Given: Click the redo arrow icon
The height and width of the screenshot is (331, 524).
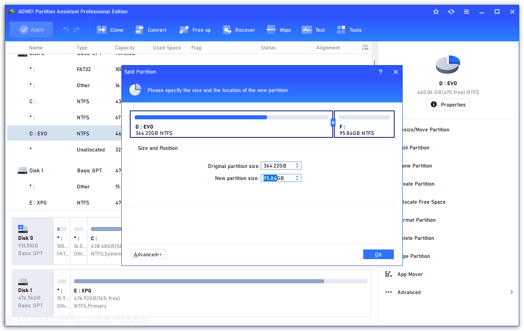Looking at the screenshot, I should [x=76, y=30].
